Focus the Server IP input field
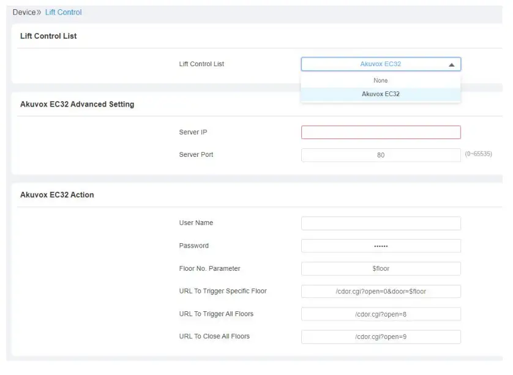Screen dimensions: 513x375 point(380,132)
